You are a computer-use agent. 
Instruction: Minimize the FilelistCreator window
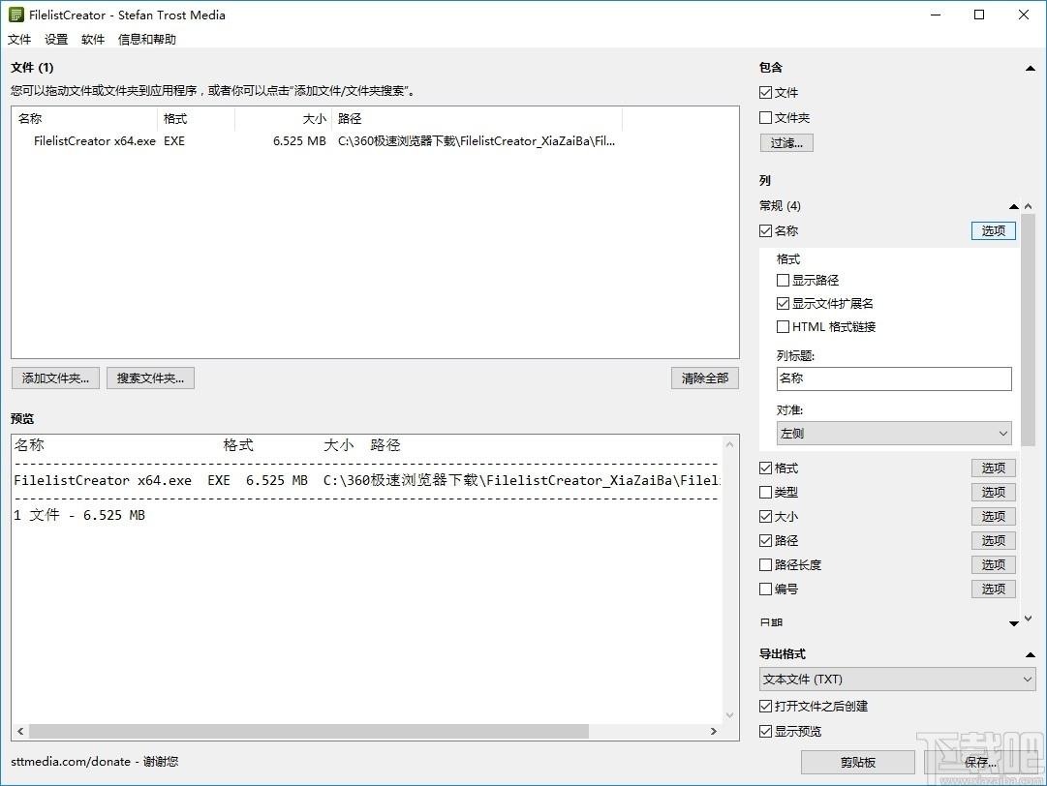[936, 15]
